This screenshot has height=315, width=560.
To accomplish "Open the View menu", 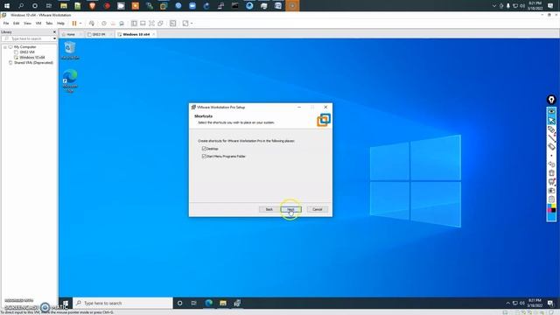I will [x=27, y=24].
